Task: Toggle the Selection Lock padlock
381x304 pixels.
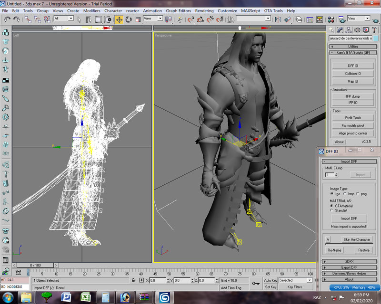Action: 133,280
